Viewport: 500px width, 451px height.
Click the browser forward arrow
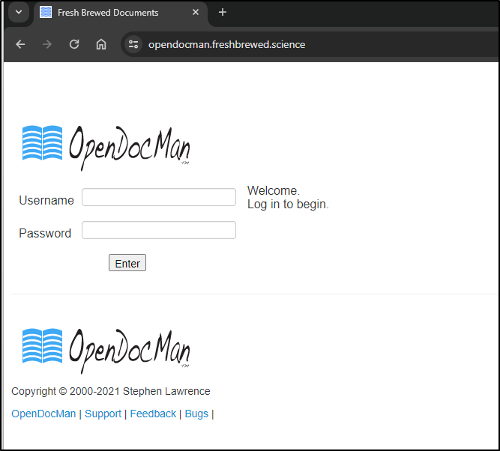coord(47,44)
